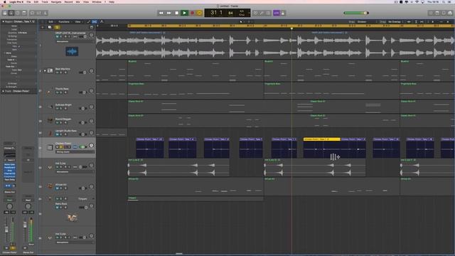The height and width of the screenshot is (256, 455).
Task: Adjust the Beat Machine track volume slider
Action: pyautogui.click(x=82, y=73)
